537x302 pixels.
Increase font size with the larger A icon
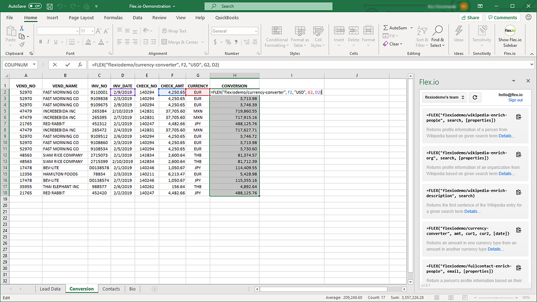click(99, 31)
